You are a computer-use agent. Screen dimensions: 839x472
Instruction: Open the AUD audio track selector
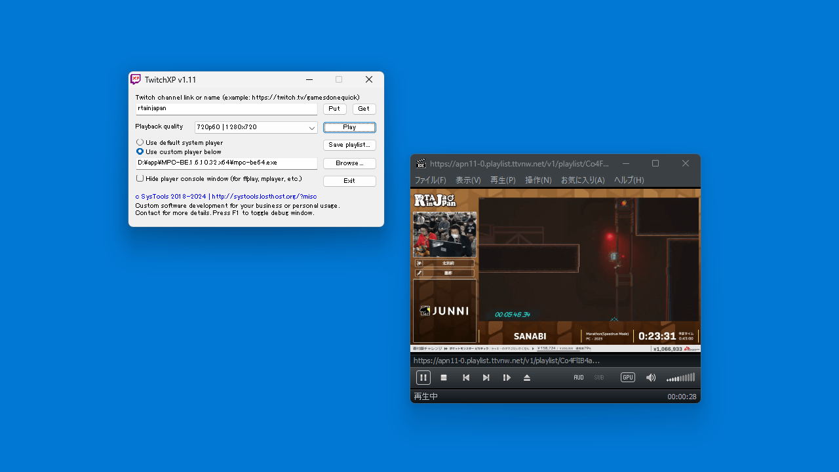click(x=579, y=378)
